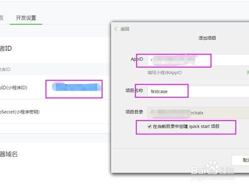Click the 返回 back arrow icon
This screenshot has width=249, height=187.
[x=116, y=29]
